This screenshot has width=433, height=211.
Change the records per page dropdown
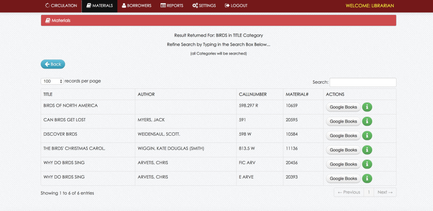(x=52, y=81)
